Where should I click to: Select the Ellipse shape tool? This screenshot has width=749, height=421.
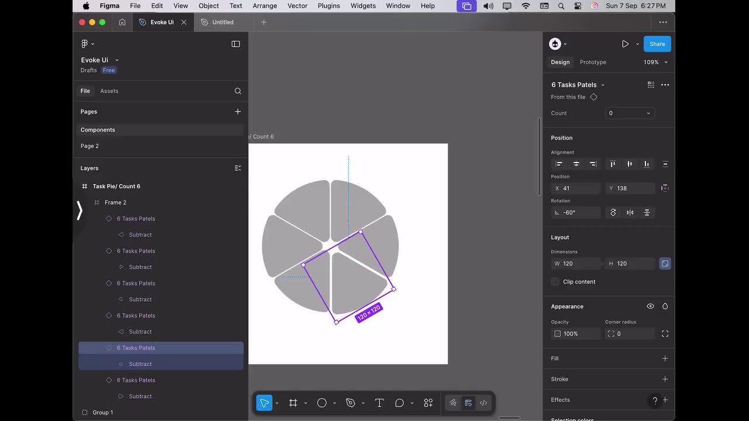pyautogui.click(x=322, y=403)
